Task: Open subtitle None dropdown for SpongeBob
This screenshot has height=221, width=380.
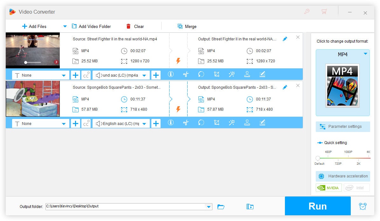Action: [40, 124]
